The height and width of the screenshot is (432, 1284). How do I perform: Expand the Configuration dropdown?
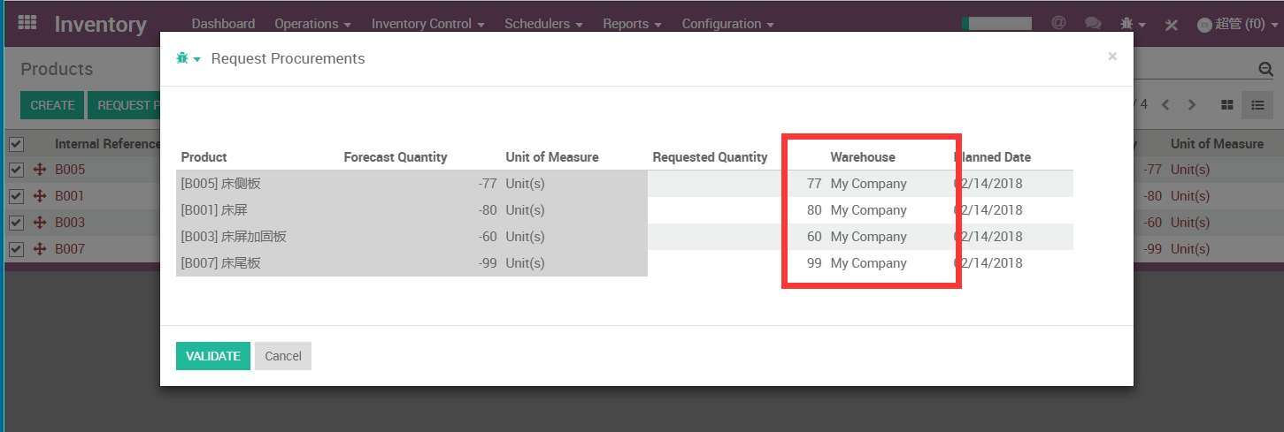click(727, 24)
